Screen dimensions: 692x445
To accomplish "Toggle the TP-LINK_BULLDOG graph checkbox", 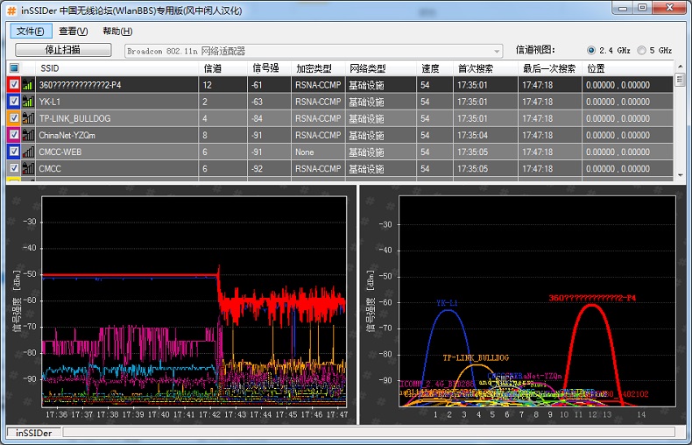I will tap(13, 118).
